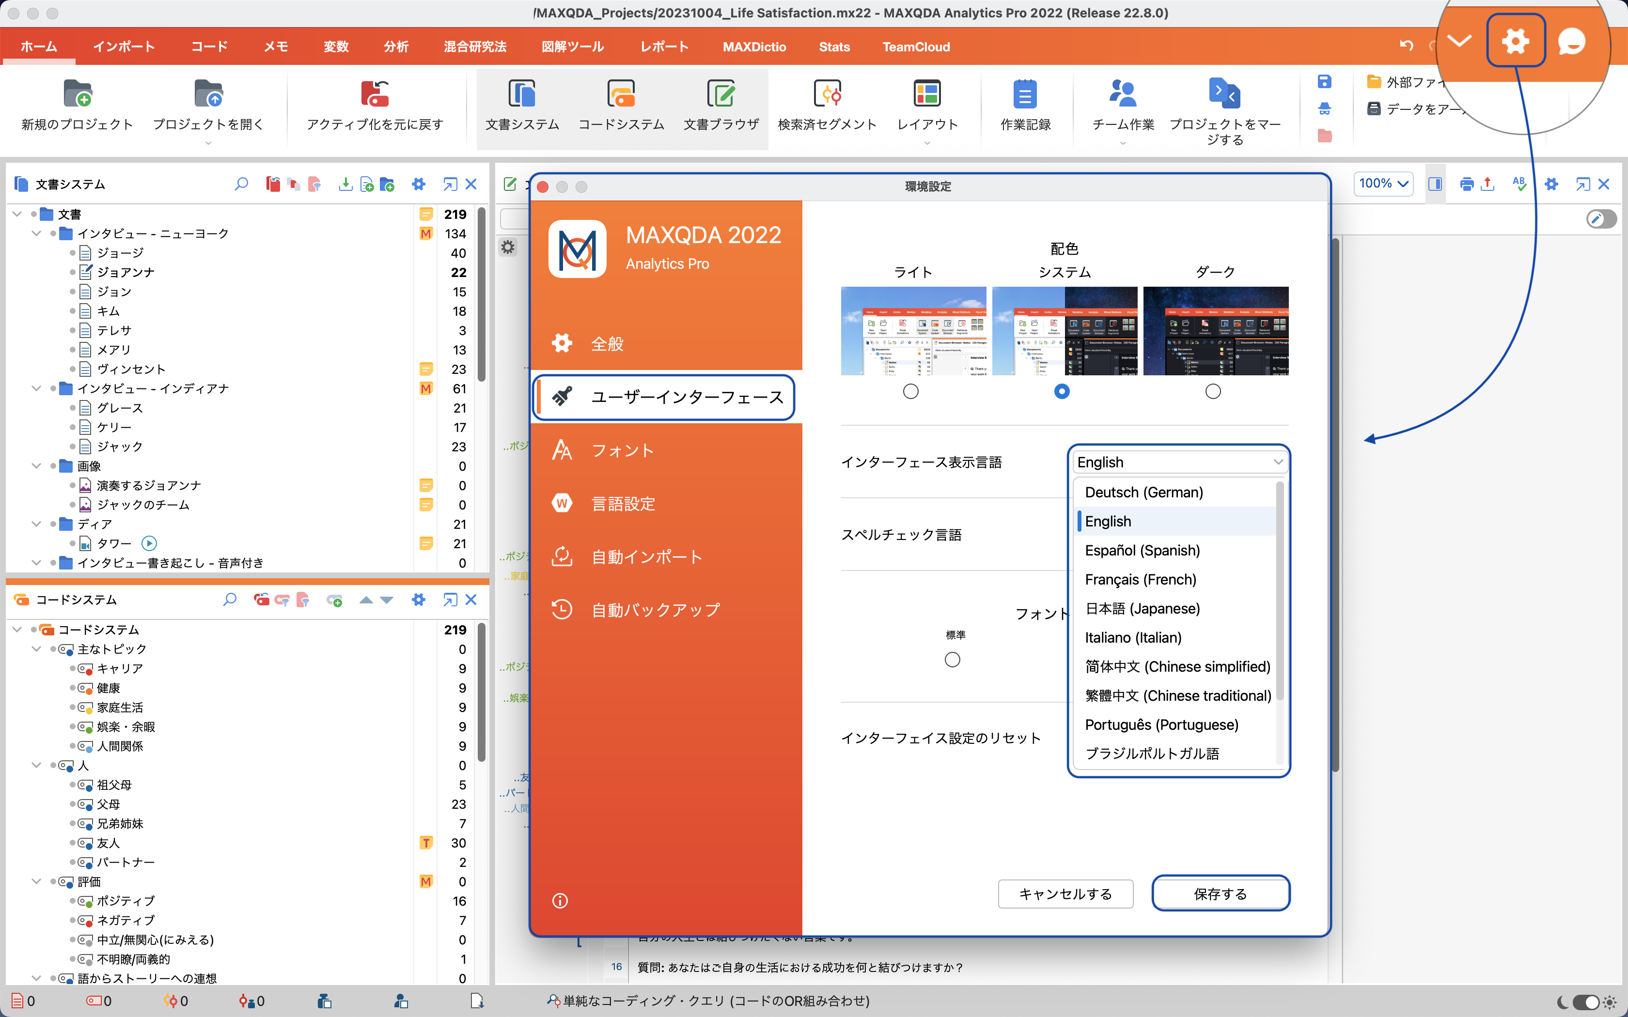Open the 100% zoom level dropdown
Screen dimensions: 1628x1017
[x=1383, y=183]
